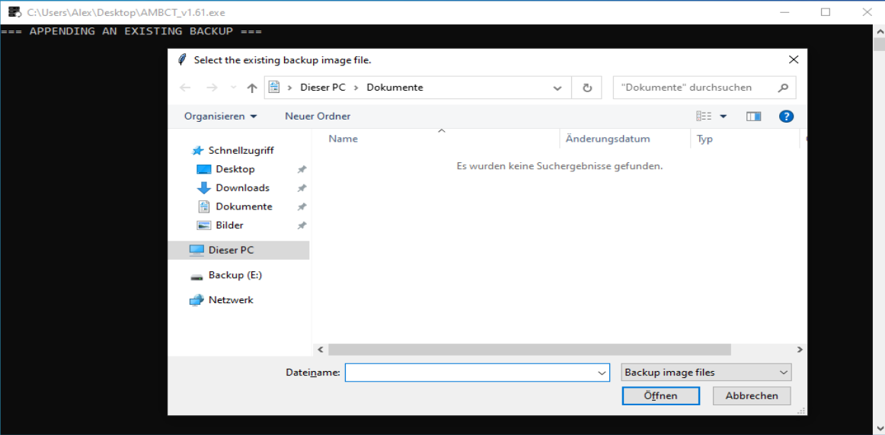Select Backup (E:) drive in sidebar
Viewport: 885px width, 435px height.
(x=235, y=275)
